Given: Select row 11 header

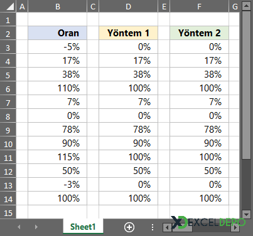Looking at the screenshot, I should pyautogui.click(x=8, y=158).
